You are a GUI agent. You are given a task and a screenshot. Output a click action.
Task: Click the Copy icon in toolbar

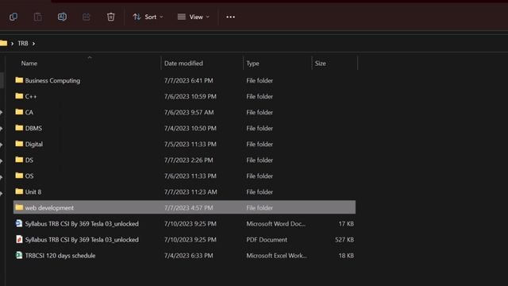click(13, 17)
